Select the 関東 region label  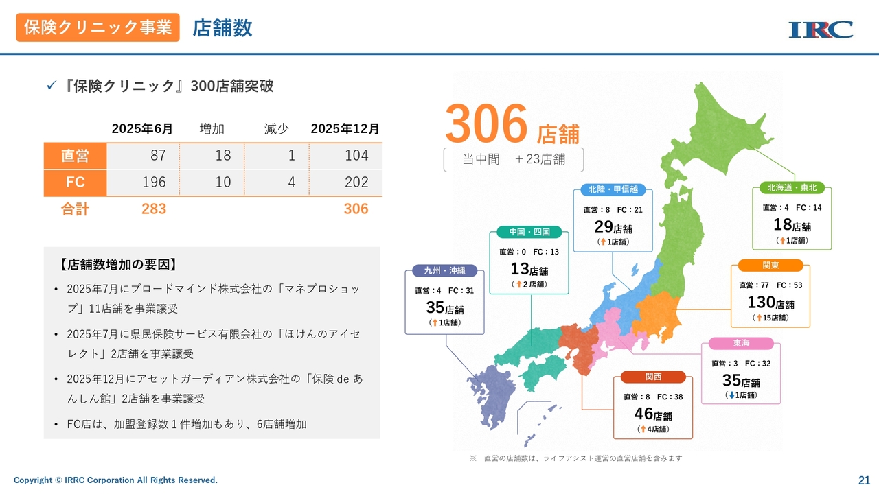pos(772,266)
